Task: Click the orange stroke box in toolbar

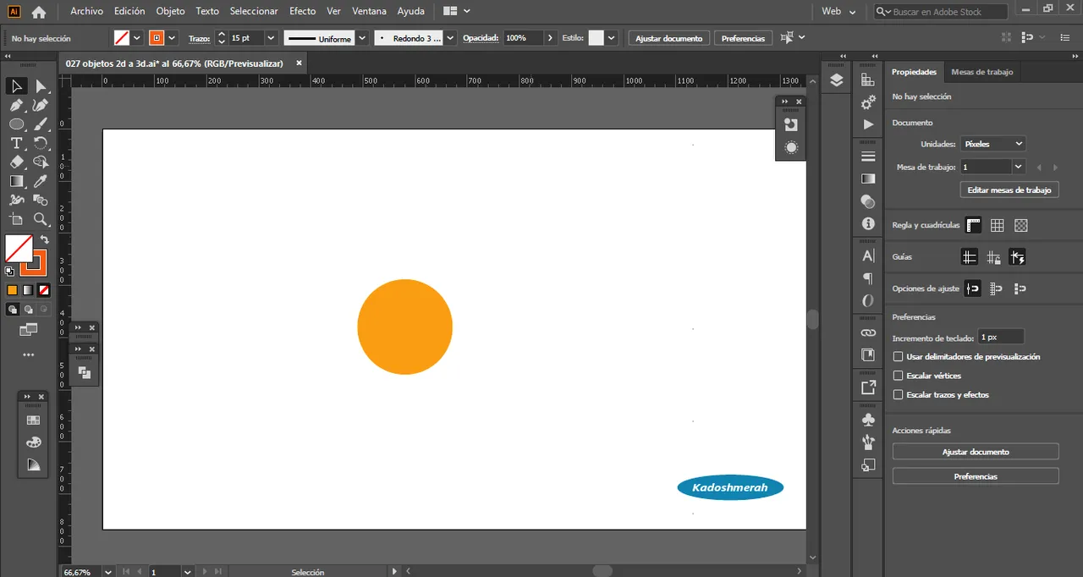Action: coord(33,261)
